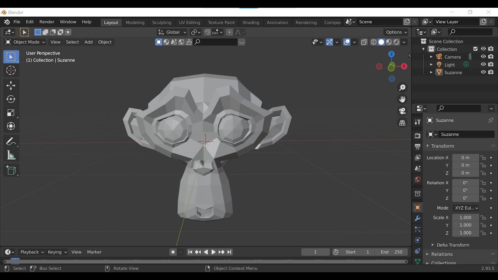
Task: Hide Suzanne in viewport via eye icon
Action: coord(483,72)
